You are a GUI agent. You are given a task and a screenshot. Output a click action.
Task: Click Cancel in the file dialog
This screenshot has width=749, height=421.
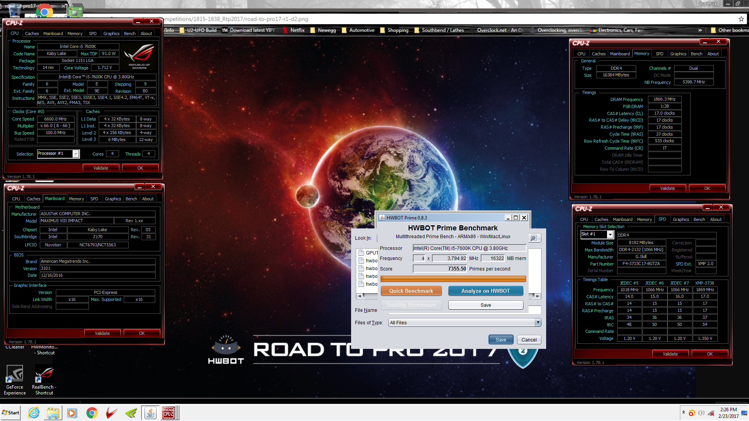click(x=529, y=340)
